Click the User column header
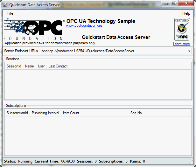The image size is (196, 167). pyautogui.click(x=41, y=66)
